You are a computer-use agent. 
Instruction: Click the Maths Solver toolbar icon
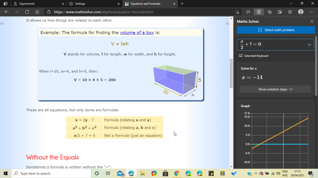(259, 12)
